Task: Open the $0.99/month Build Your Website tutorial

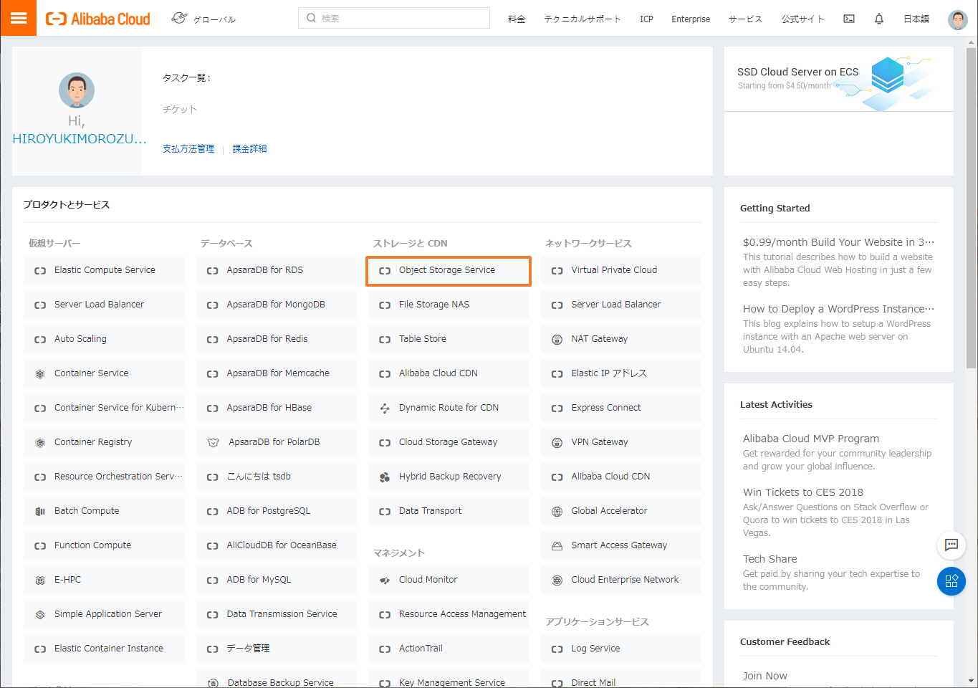Action: click(x=838, y=242)
